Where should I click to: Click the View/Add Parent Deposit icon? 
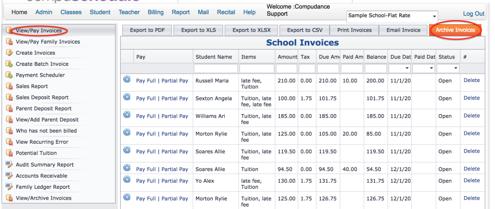pyautogui.click(x=9, y=120)
